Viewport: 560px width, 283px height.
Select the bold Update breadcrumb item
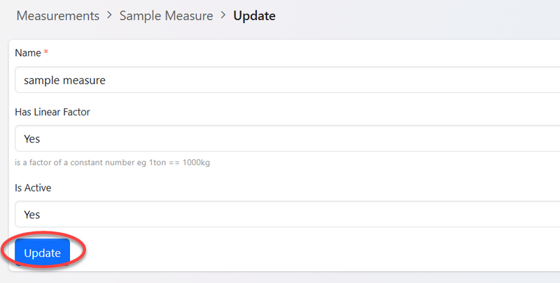coord(254,16)
